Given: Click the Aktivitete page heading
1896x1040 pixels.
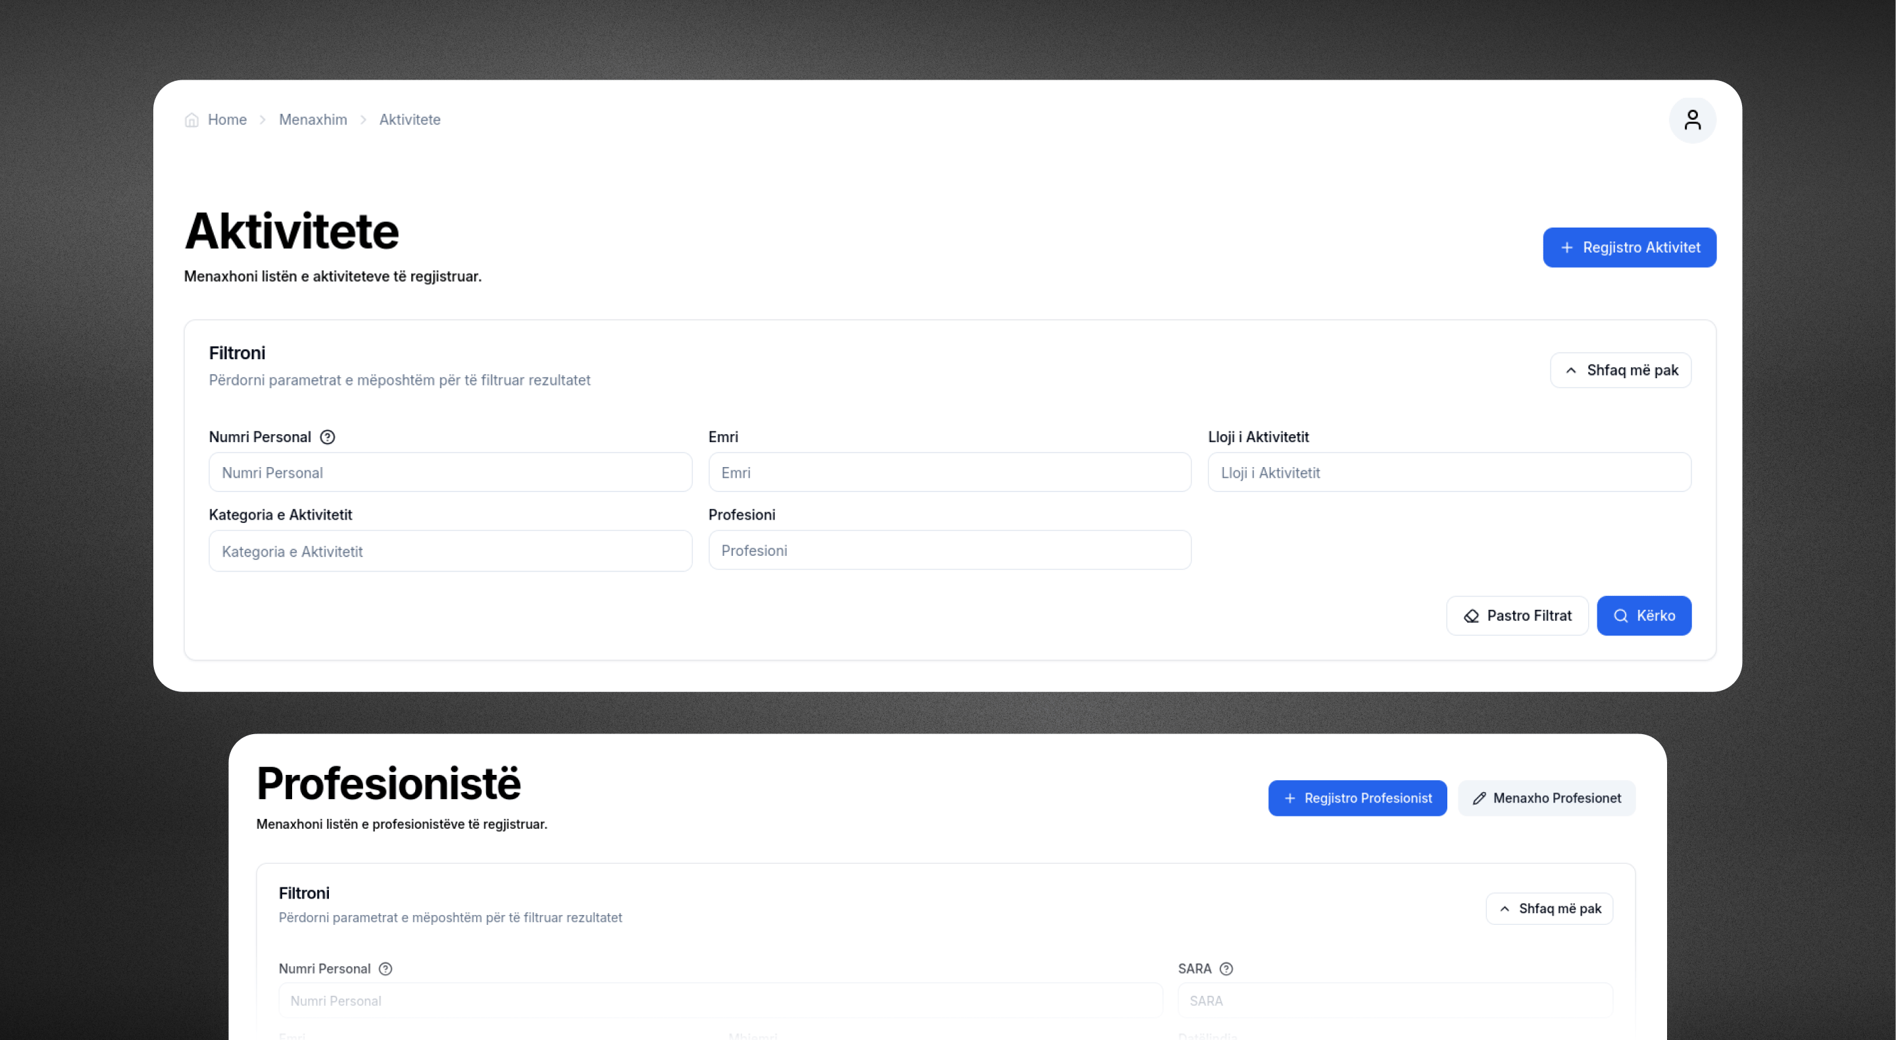Looking at the screenshot, I should tap(291, 231).
